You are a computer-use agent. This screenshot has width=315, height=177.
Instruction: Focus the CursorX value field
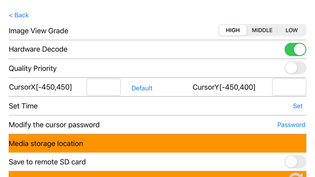104,87
